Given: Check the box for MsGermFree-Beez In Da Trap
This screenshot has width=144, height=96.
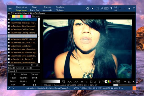Looking at the screenshot, I should [9, 23].
